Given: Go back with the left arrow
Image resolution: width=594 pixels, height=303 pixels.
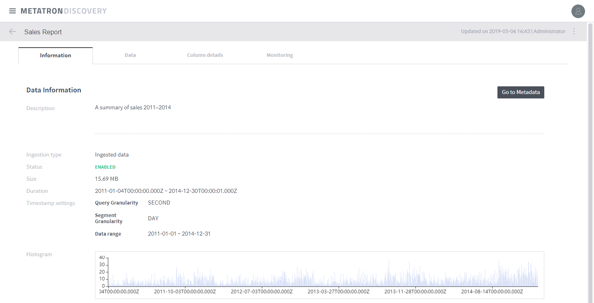Looking at the screenshot, I should click(13, 31).
